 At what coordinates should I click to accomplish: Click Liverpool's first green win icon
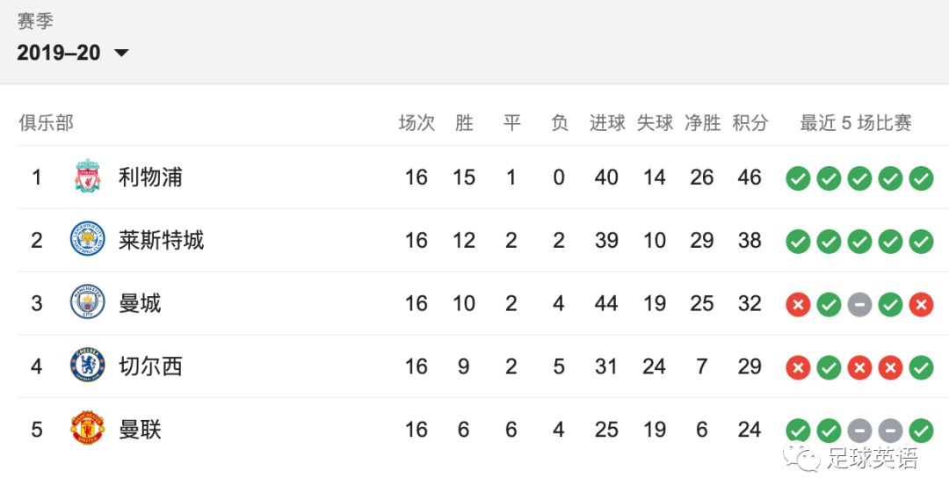point(798,178)
